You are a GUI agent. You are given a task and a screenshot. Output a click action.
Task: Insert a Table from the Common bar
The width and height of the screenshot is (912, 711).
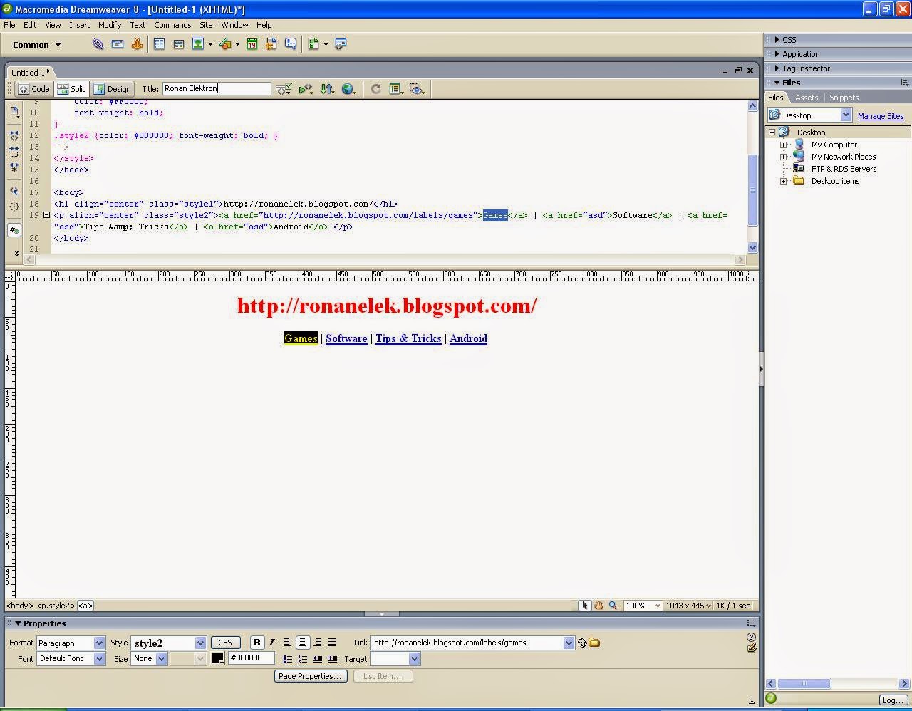159,44
